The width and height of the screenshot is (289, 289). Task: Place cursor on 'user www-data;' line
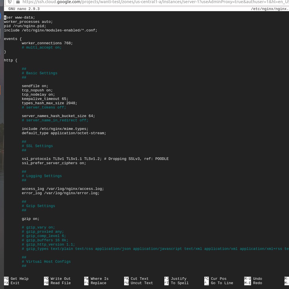click(x=19, y=17)
